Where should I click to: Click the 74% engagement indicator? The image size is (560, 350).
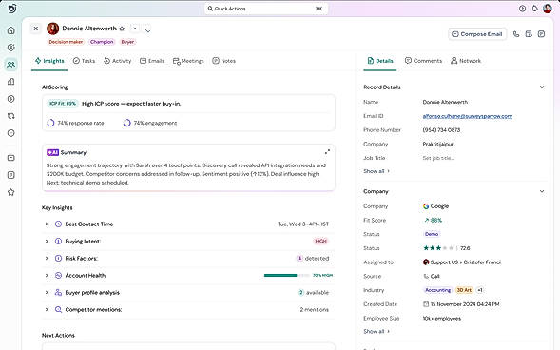point(150,123)
